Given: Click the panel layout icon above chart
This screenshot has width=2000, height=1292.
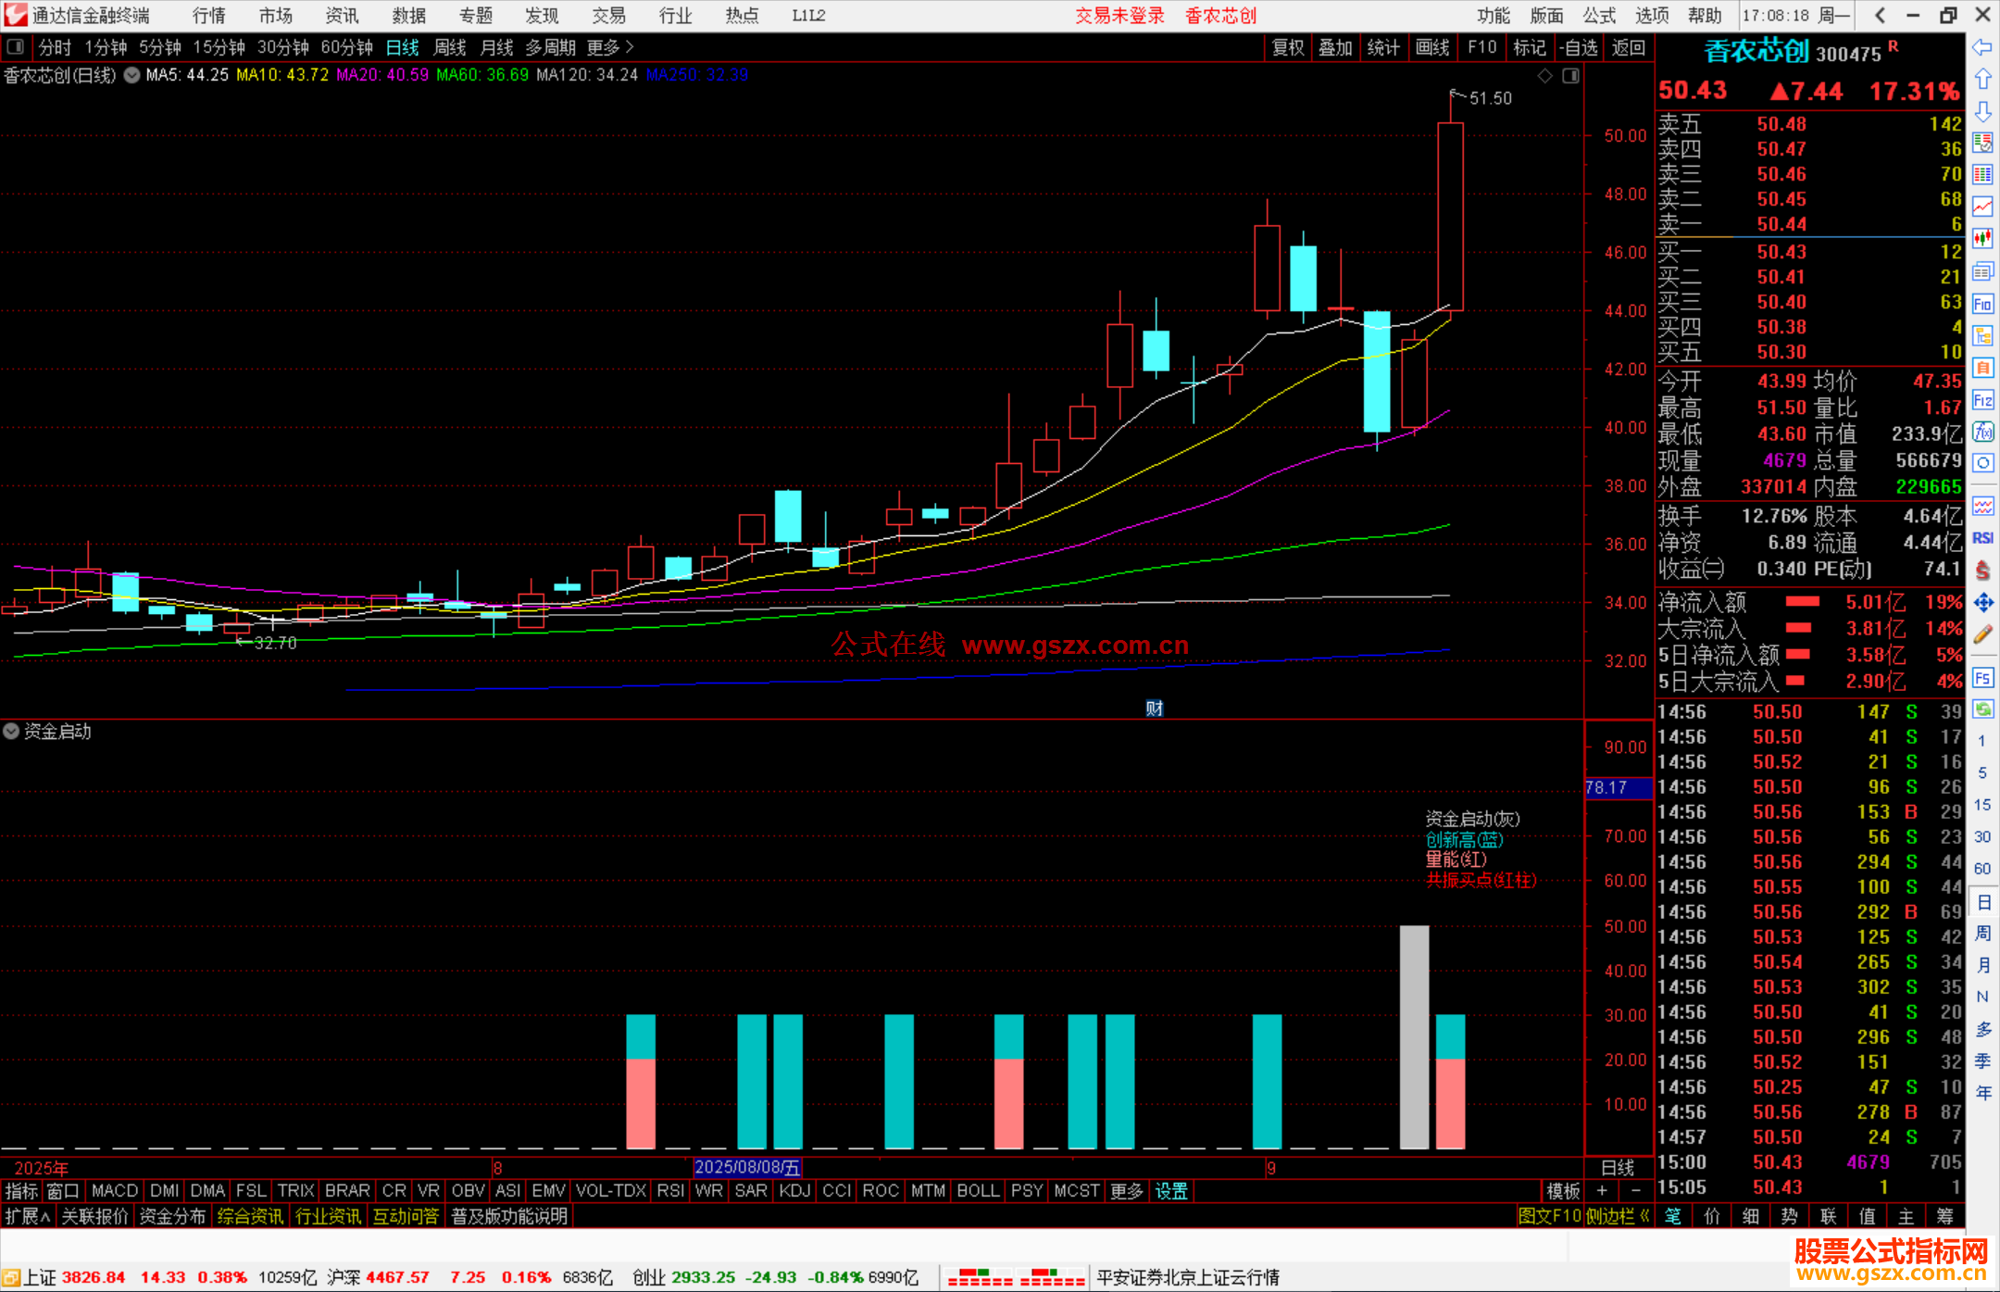Looking at the screenshot, I should pos(1571,76).
